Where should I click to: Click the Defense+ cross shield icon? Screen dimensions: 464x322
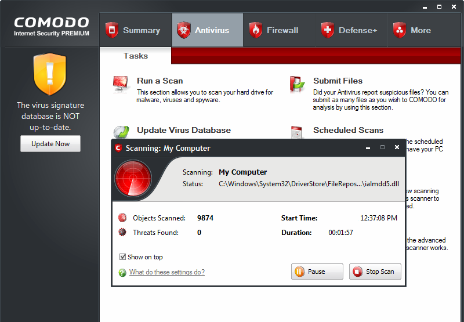tap(328, 30)
